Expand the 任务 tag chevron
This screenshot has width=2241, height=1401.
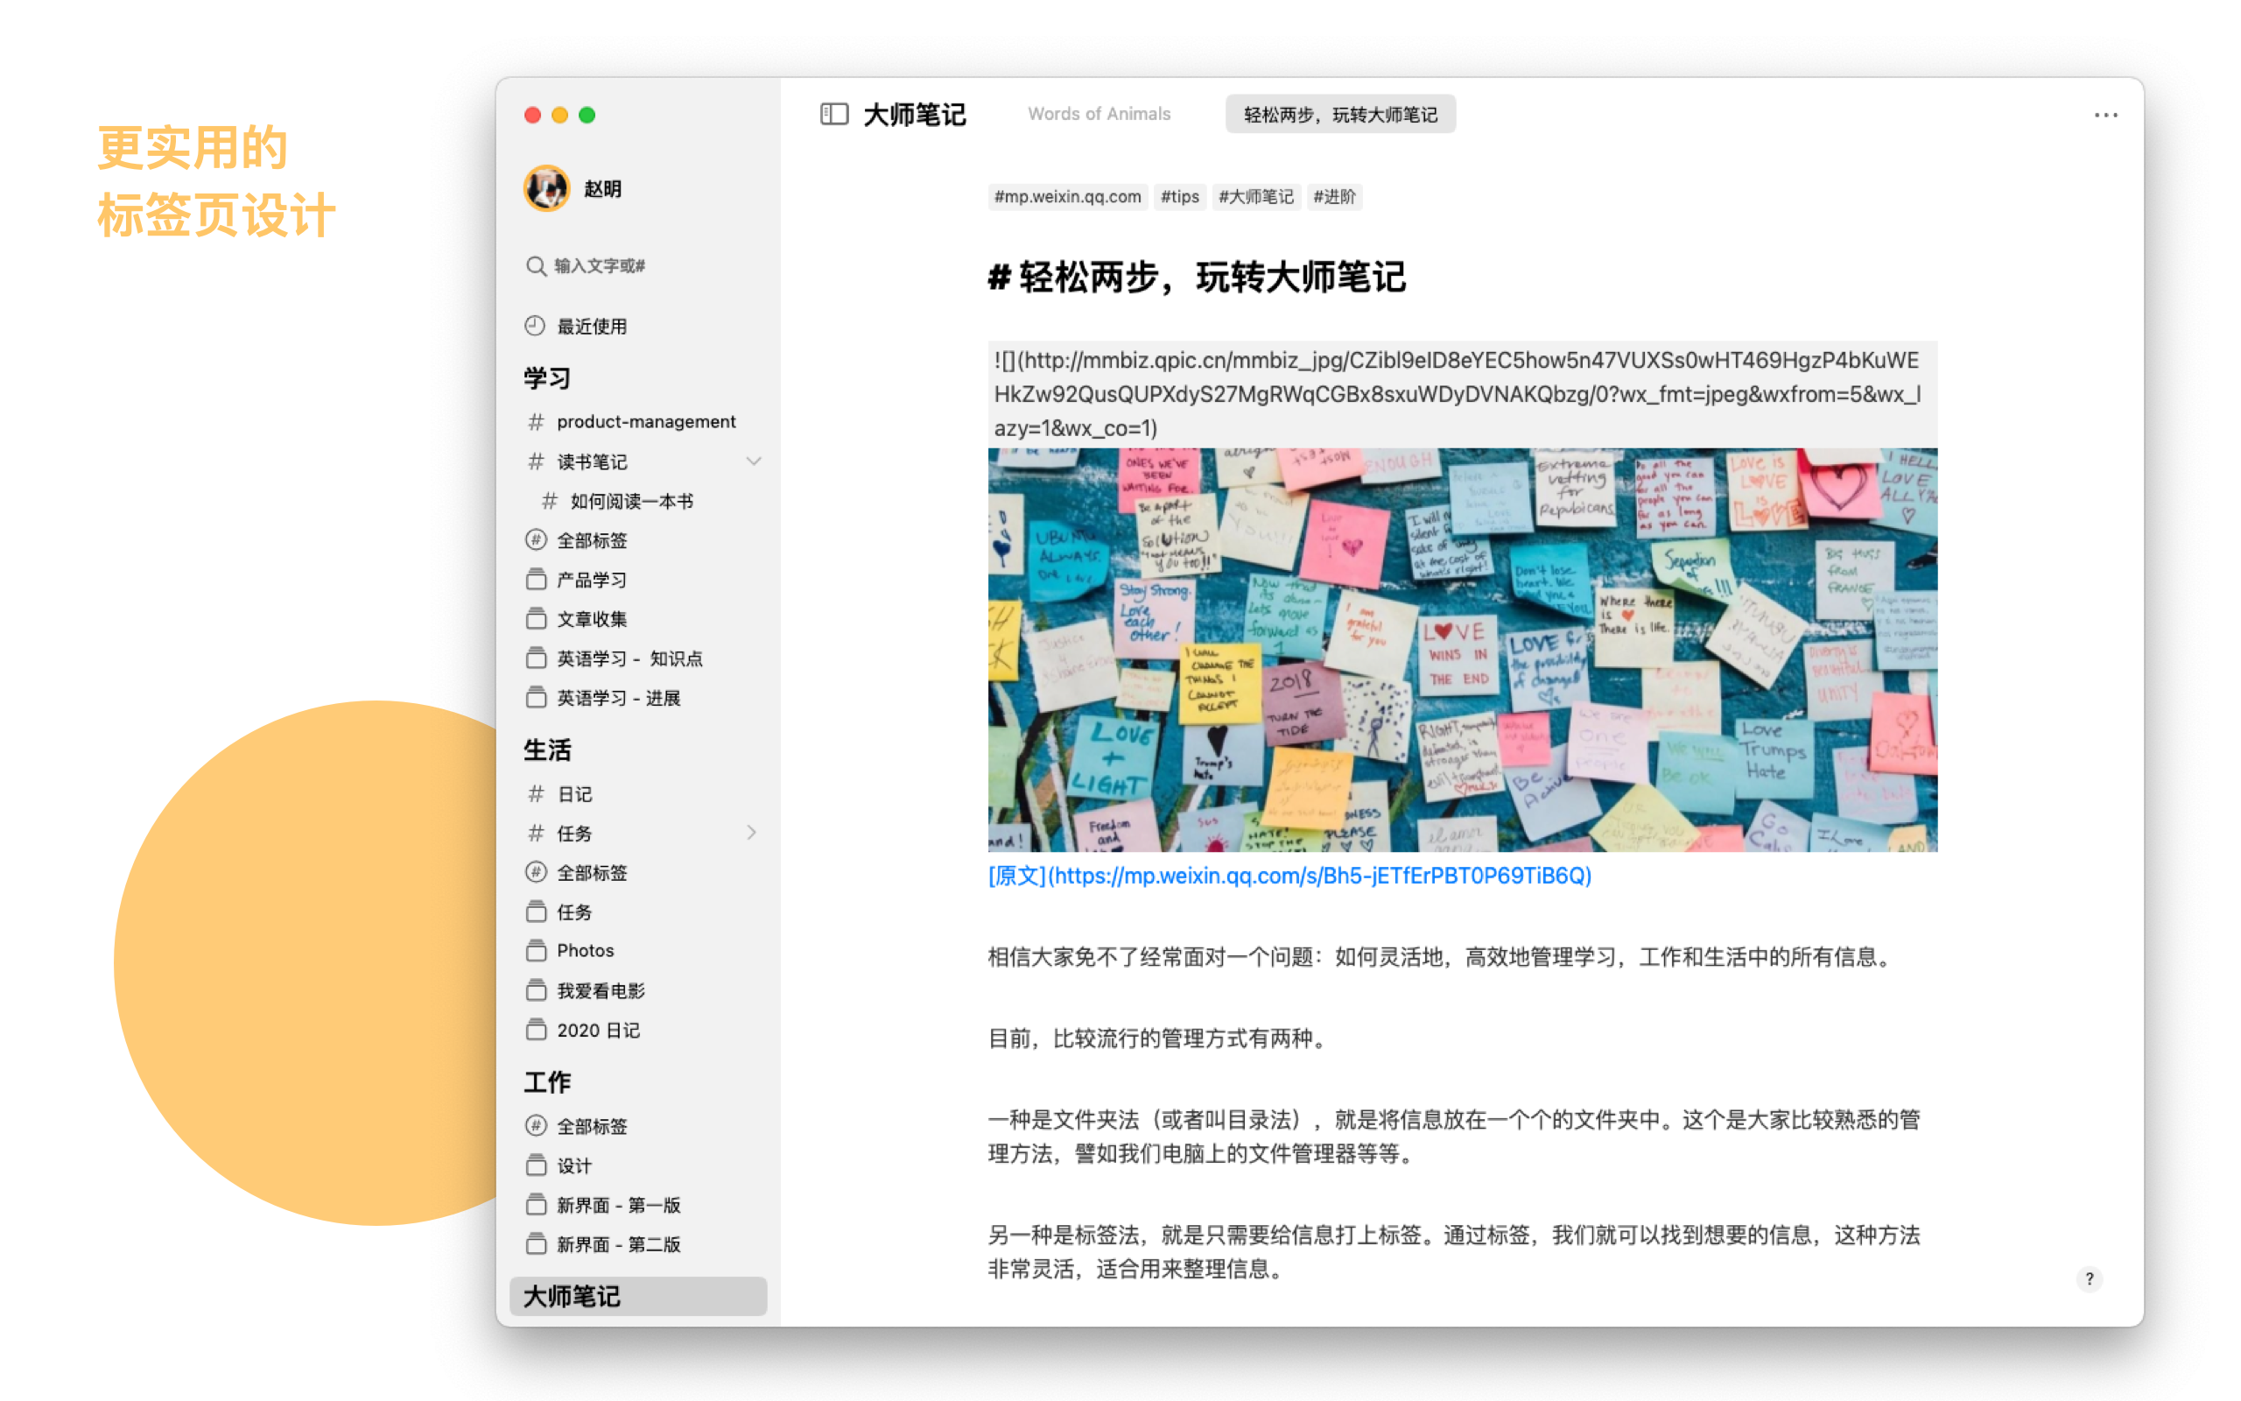pos(751,833)
